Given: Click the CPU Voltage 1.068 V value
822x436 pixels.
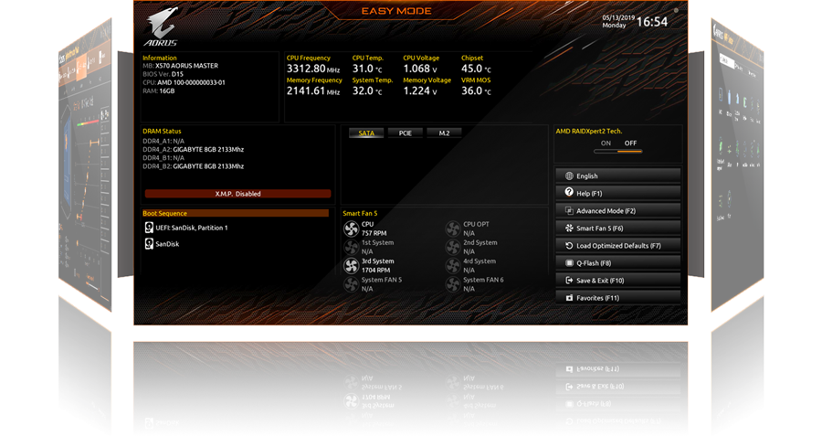Looking at the screenshot, I should click(x=420, y=69).
